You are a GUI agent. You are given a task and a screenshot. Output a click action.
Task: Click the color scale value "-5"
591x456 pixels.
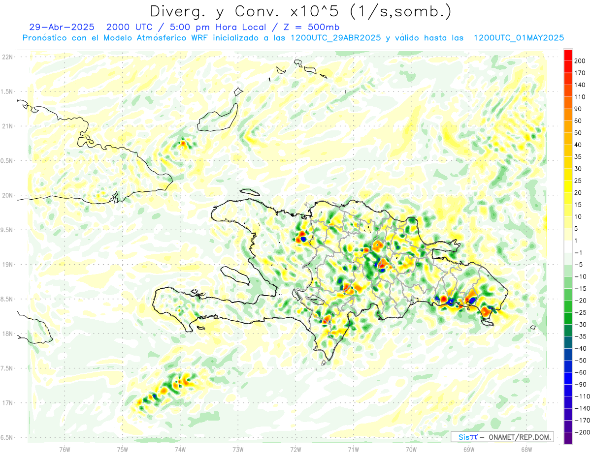[x=579, y=265]
